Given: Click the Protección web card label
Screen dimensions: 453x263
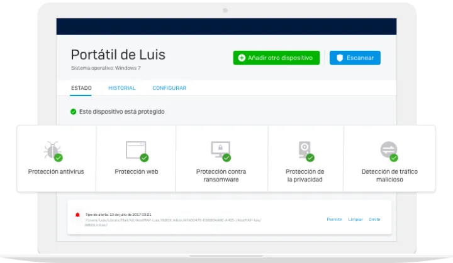Looking at the screenshot, I should (x=136, y=172).
